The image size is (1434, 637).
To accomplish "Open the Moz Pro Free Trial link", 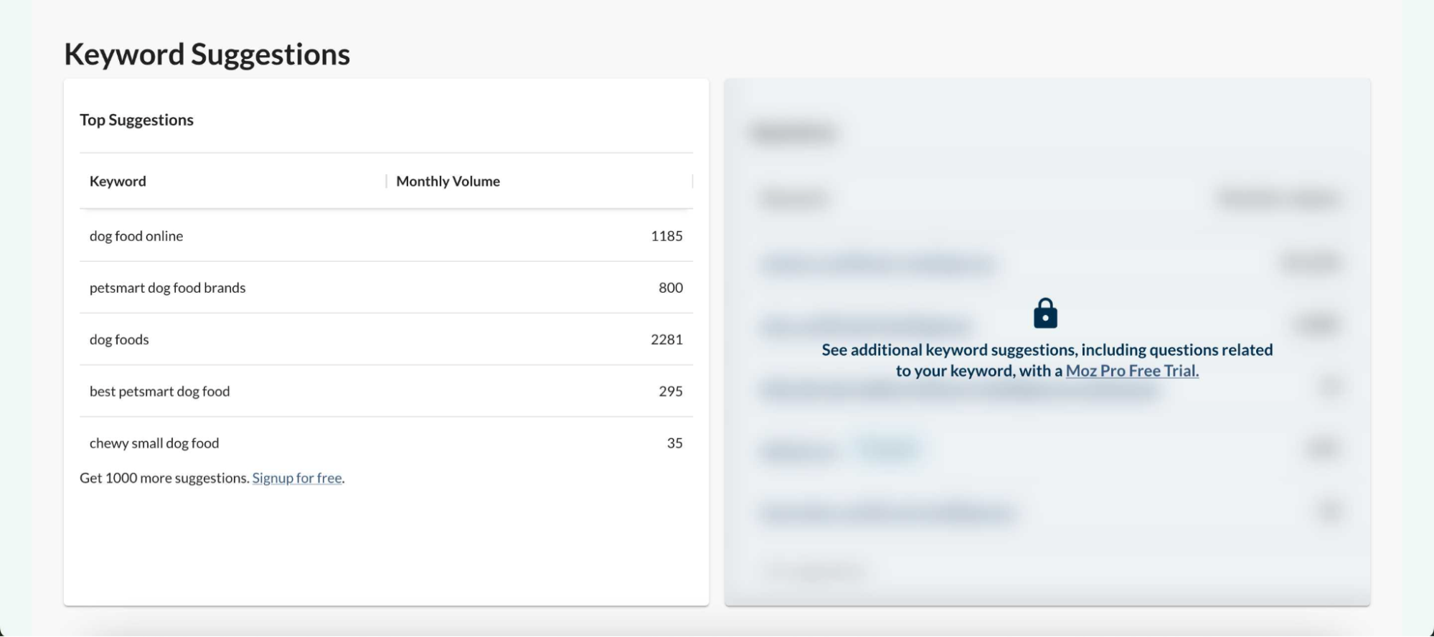I will (x=1132, y=371).
